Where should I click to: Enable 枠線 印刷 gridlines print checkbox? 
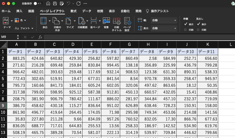(x=186, y=30)
